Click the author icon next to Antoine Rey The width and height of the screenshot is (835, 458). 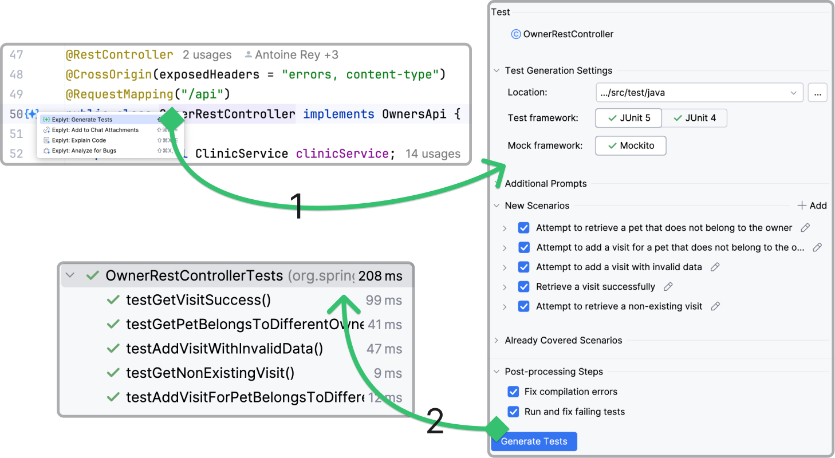[x=248, y=55]
